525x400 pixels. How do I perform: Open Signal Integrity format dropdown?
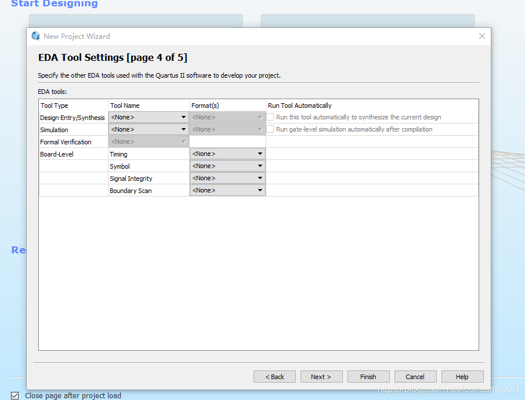(x=227, y=178)
